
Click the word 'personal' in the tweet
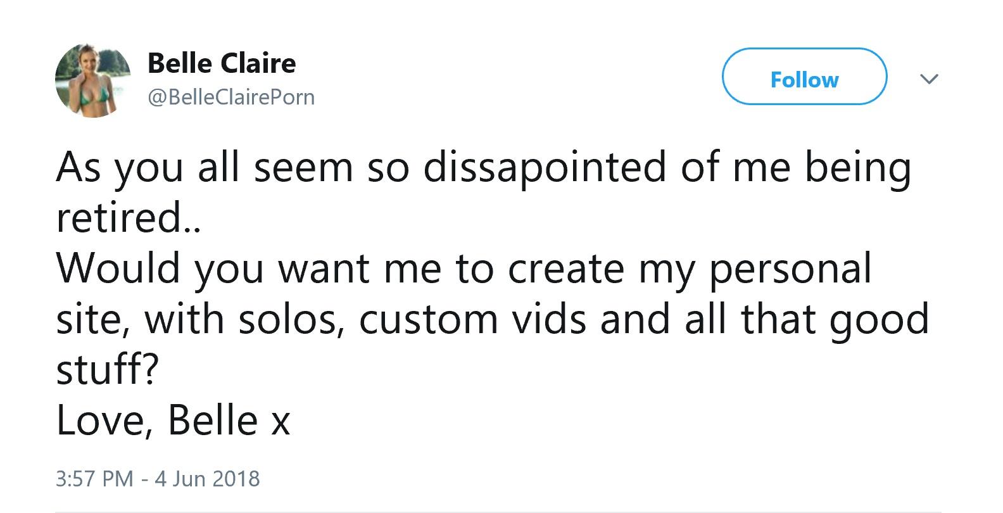pos(790,269)
